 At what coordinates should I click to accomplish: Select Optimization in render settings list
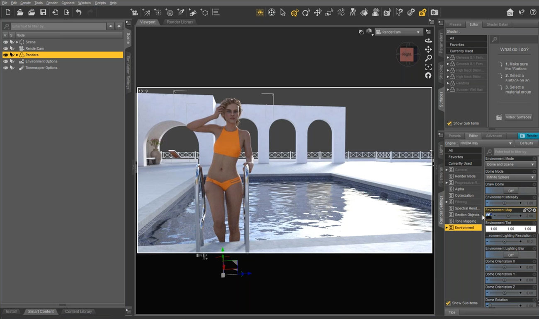click(x=464, y=196)
